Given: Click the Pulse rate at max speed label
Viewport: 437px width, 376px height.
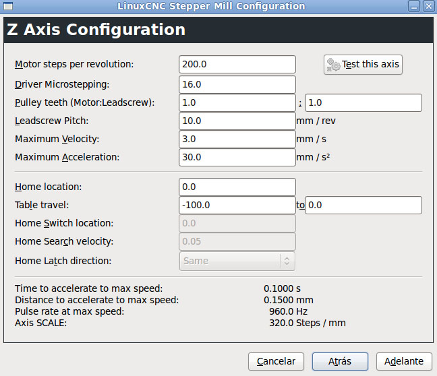Looking at the screenshot, I should [x=69, y=311].
